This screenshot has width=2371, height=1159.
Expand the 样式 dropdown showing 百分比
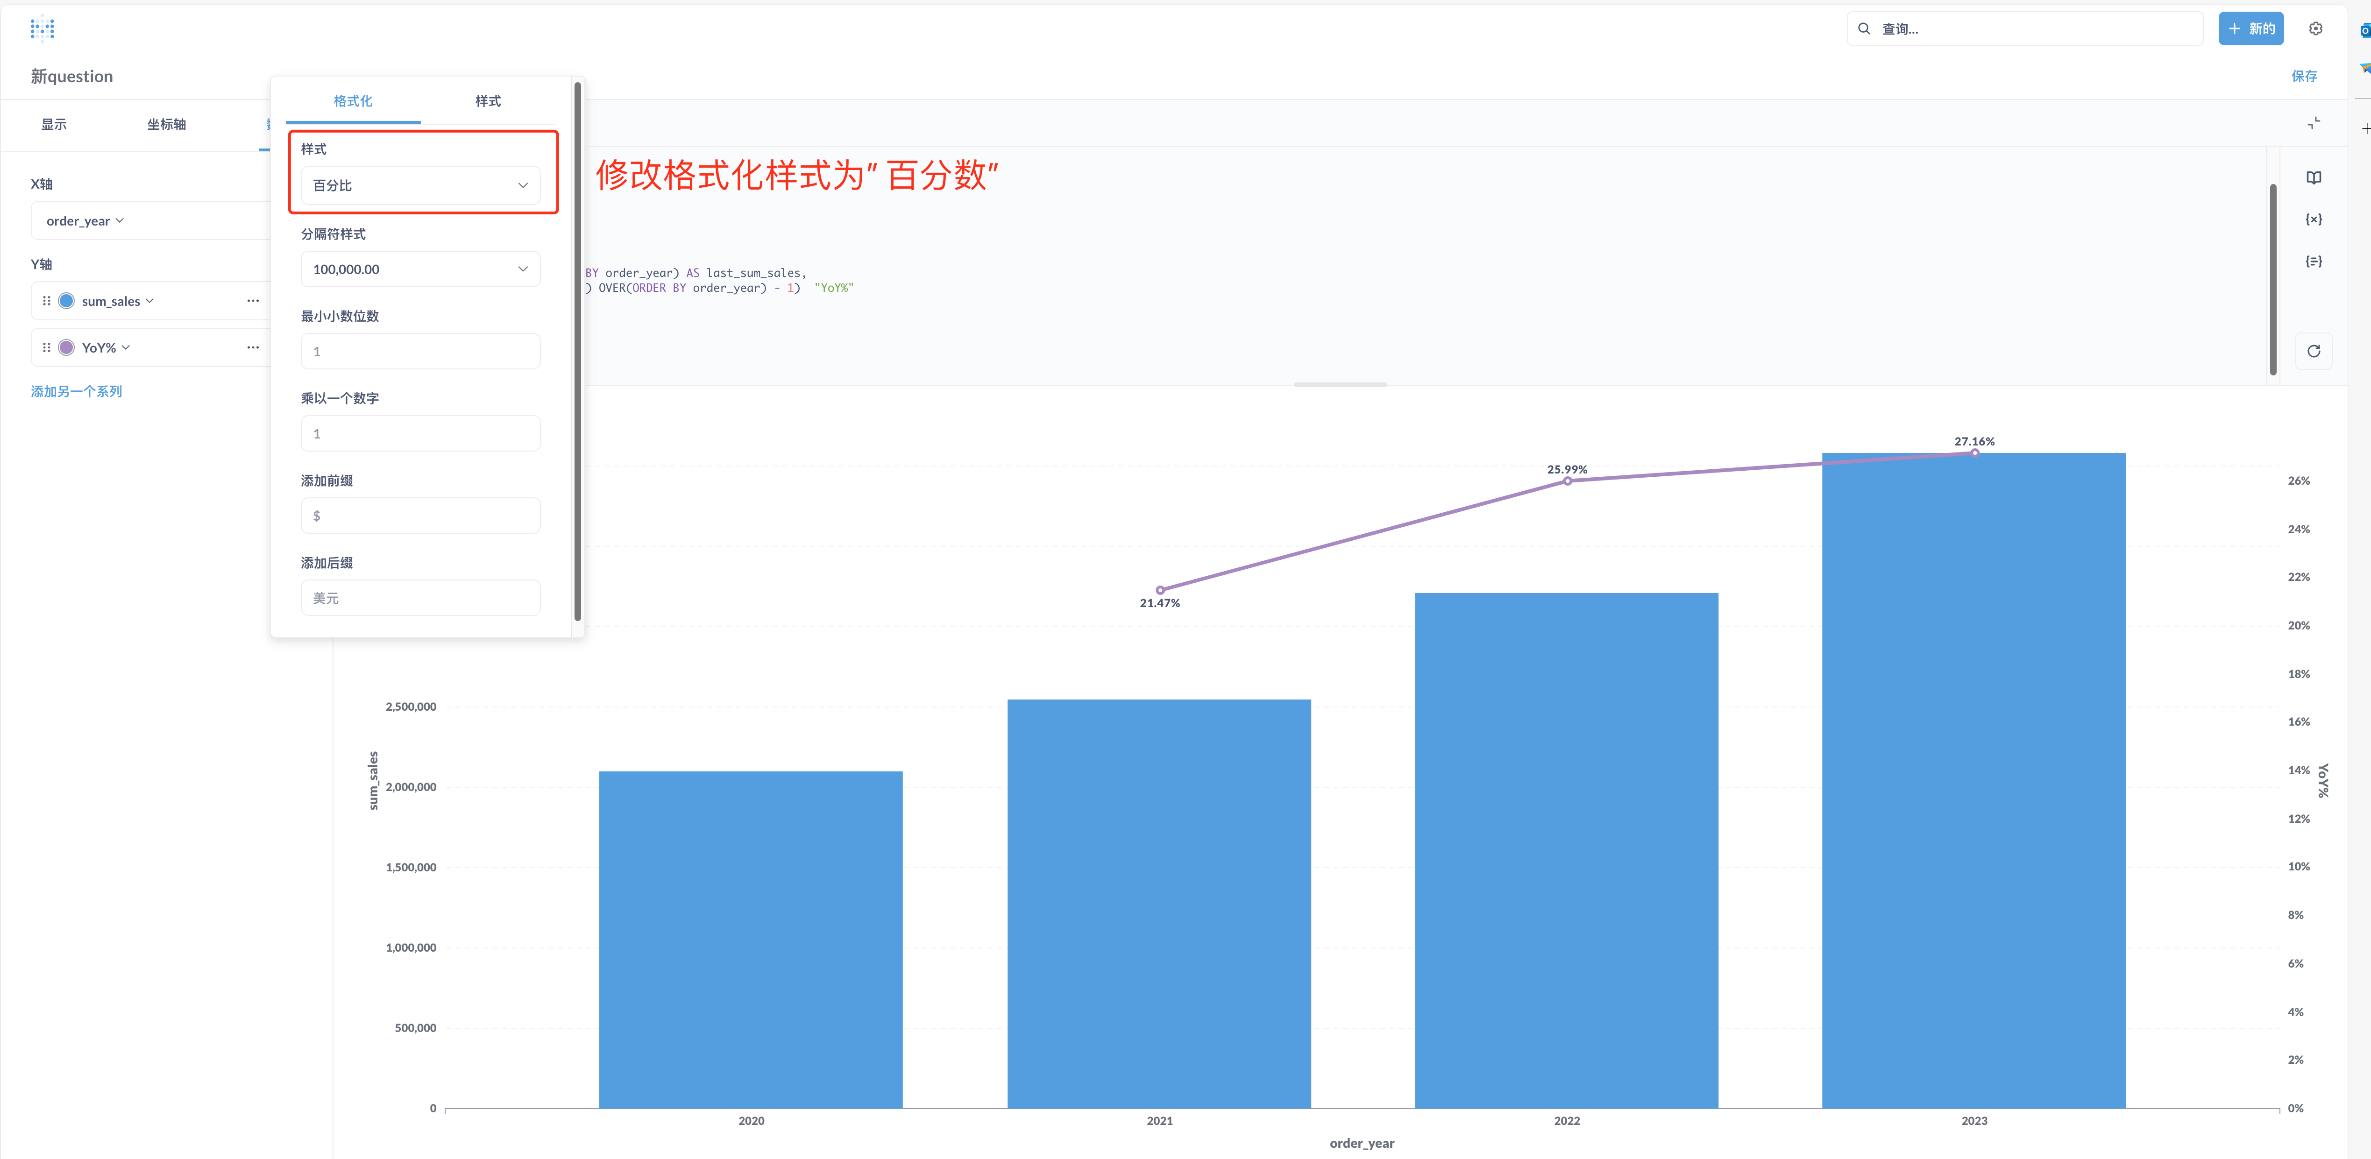click(x=420, y=186)
